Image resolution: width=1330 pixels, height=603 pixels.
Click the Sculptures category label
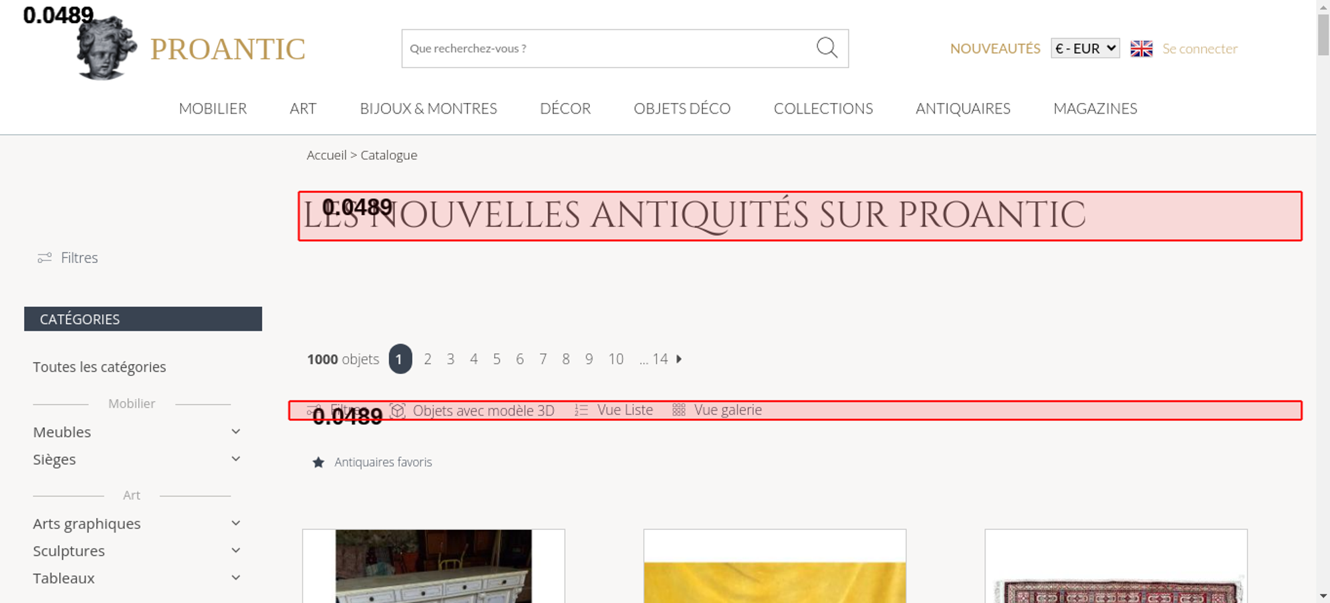pos(69,551)
